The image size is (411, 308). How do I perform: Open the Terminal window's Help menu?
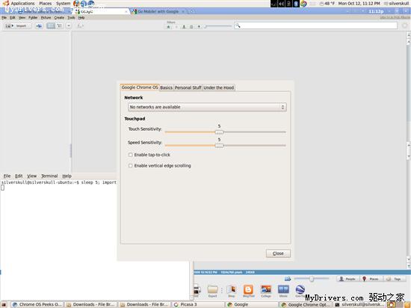[67, 176]
